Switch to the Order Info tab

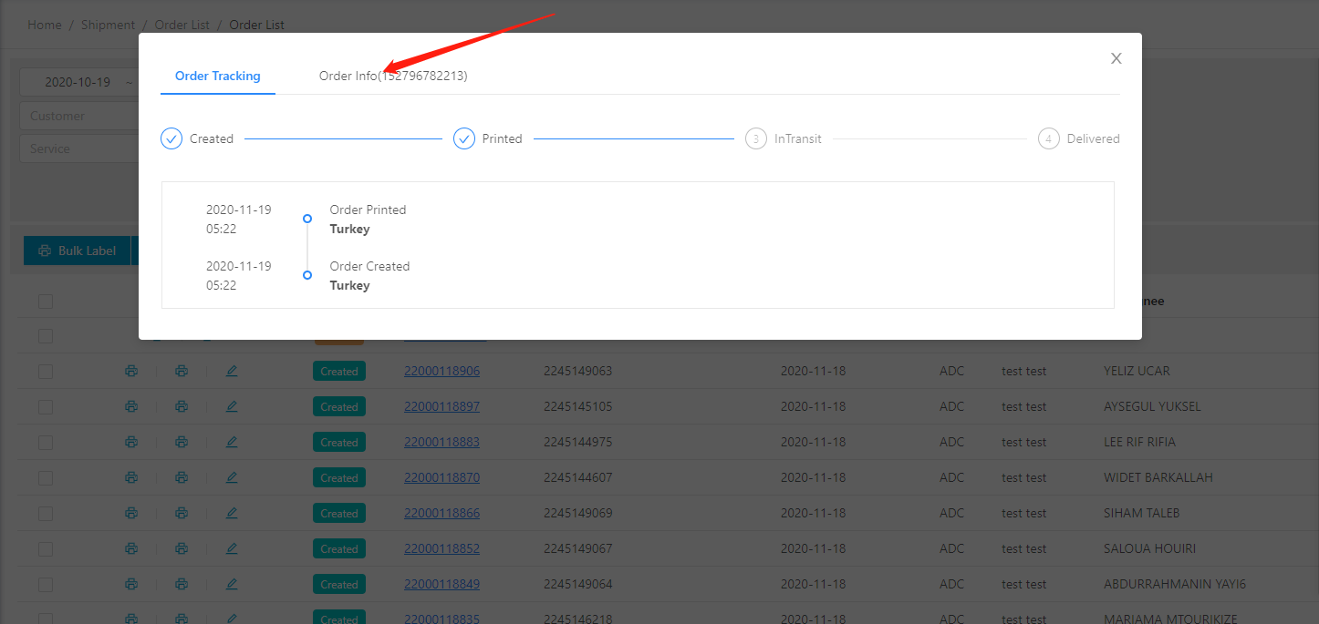(x=393, y=76)
